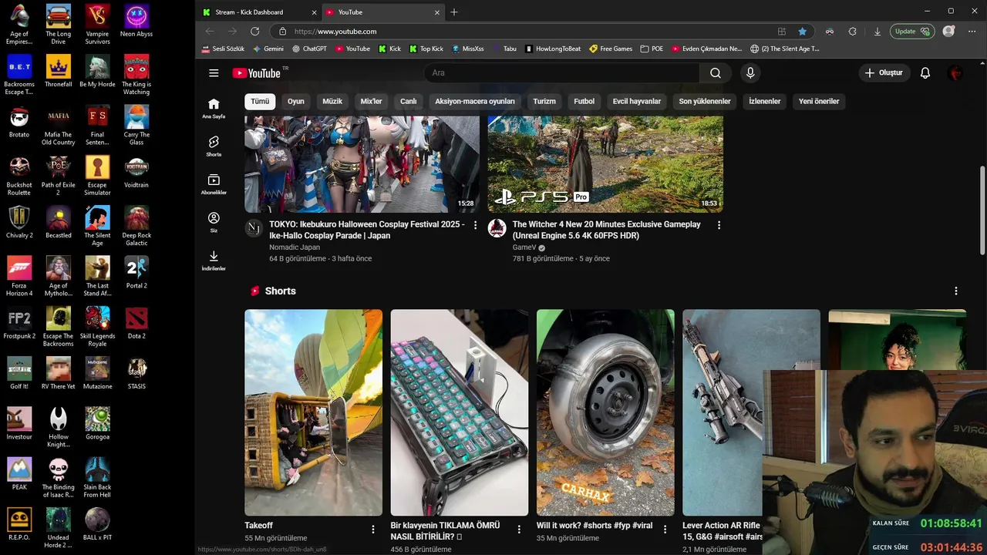Viewport: 987px width, 555px height.
Task: Open hot air balloon Takeoff short thumbnail
Action: click(x=313, y=412)
